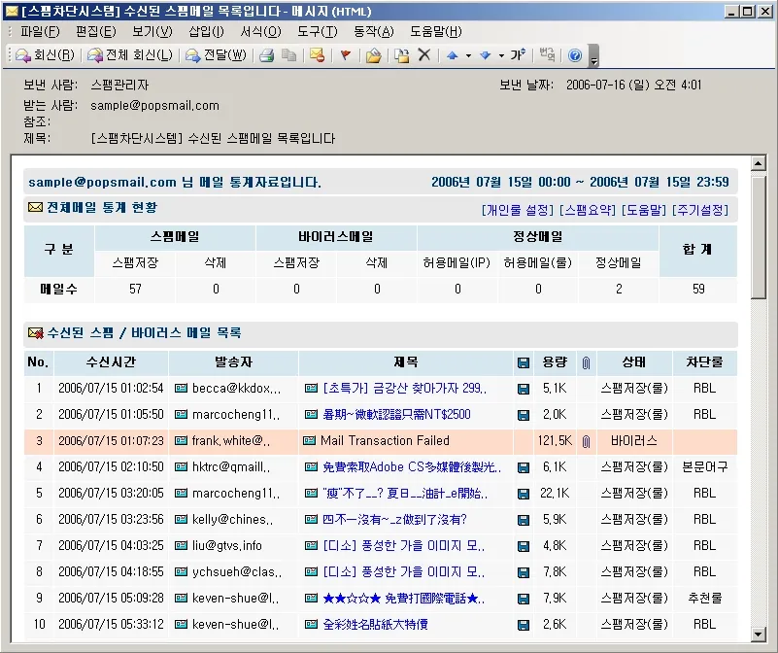Click the Forward (전달) toolbar button

[x=216, y=55]
